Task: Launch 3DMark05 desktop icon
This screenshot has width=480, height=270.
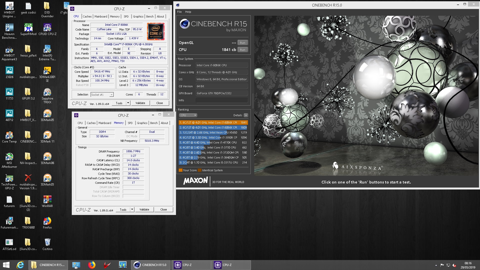Action: pyautogui.click(x=47, y=115)
